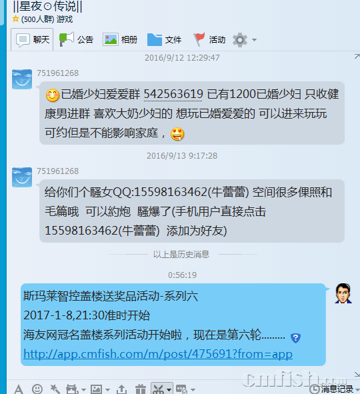Click the blue question mark security shield
Image resolution: width=360 pixels, height=394 pixels.
tap(295, 338)
